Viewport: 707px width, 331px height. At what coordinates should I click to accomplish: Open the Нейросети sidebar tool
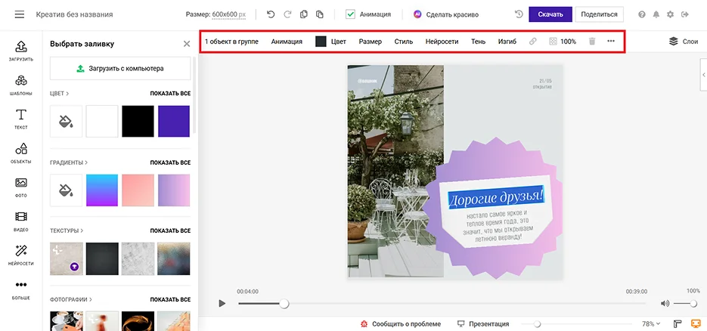(21, 254)
